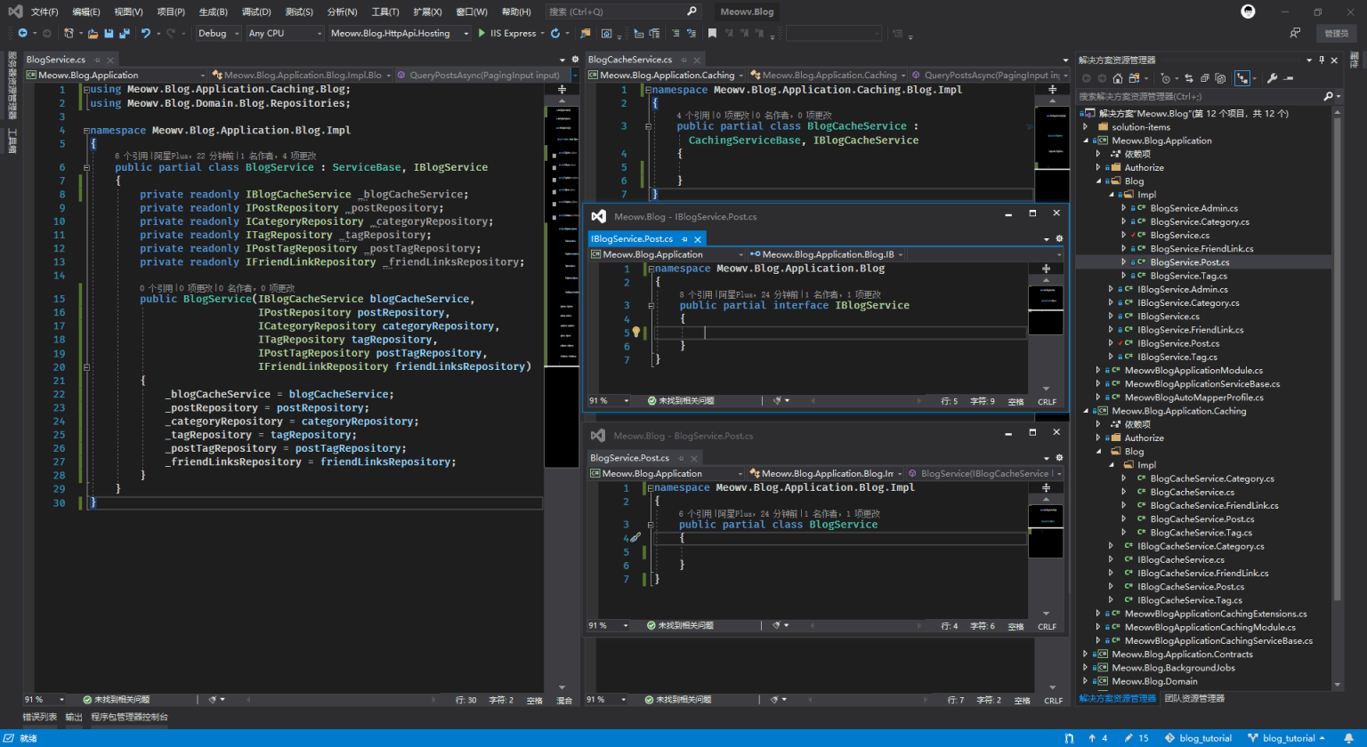Click Collapse All icon in Solution Explorer
Screen dimensions: 1367x747
click(1204, 78)
